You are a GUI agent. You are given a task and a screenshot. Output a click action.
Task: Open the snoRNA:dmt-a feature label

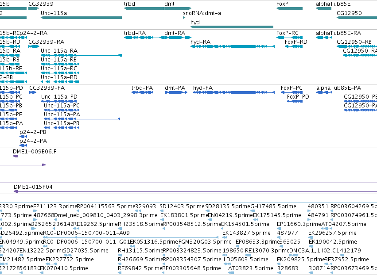click(x=202, y=13)
